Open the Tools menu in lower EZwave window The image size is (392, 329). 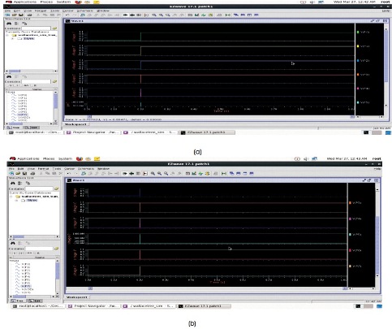click(x=57, y=169)
